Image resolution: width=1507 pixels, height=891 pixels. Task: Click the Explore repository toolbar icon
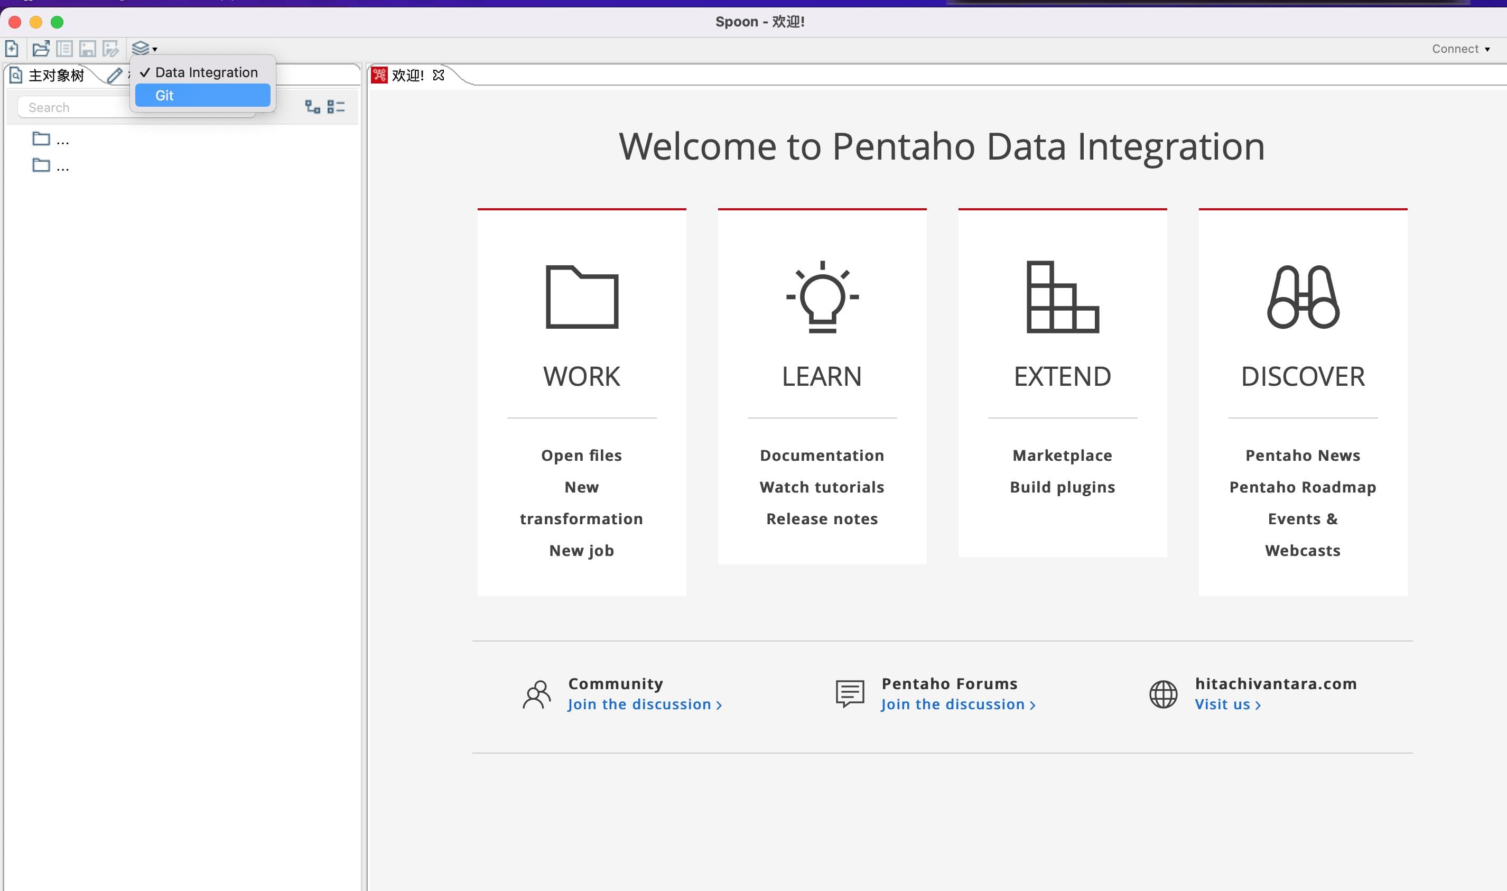pyautogui.click(x=64, y=49)
